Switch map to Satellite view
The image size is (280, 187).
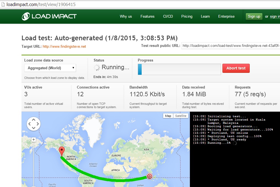(181, 116)
